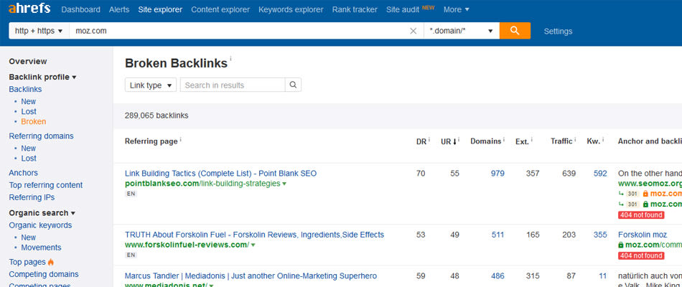This screenshot has height=287, width=682.
Task: Open Organic keywords in sidebar
Action: pos(40,225)
